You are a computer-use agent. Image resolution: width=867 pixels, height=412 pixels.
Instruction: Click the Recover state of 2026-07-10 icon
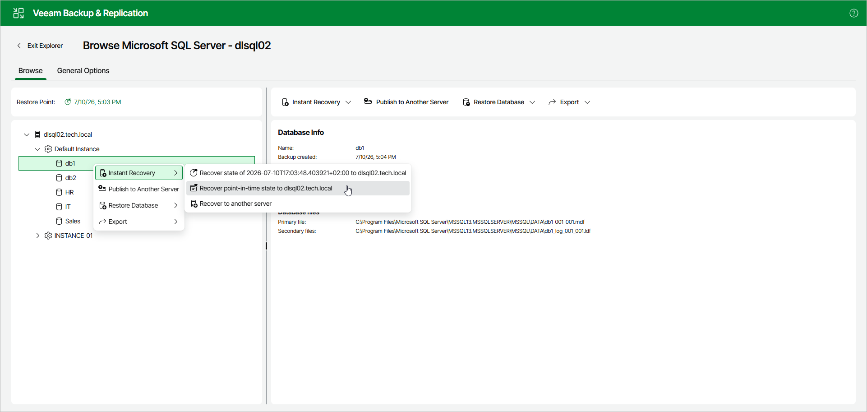tap(194, 172)
